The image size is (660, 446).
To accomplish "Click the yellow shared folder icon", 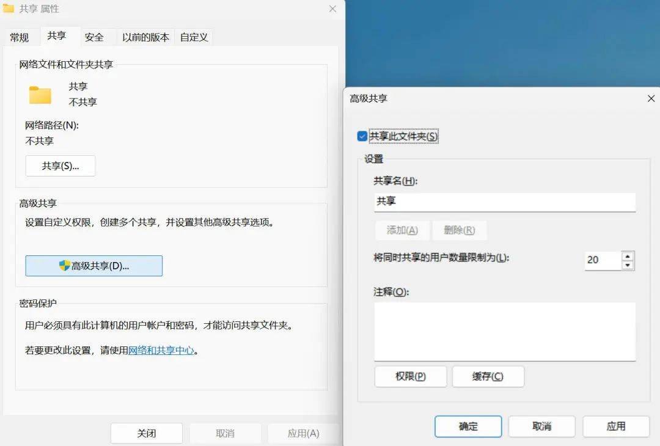I will tap(40, 95).
